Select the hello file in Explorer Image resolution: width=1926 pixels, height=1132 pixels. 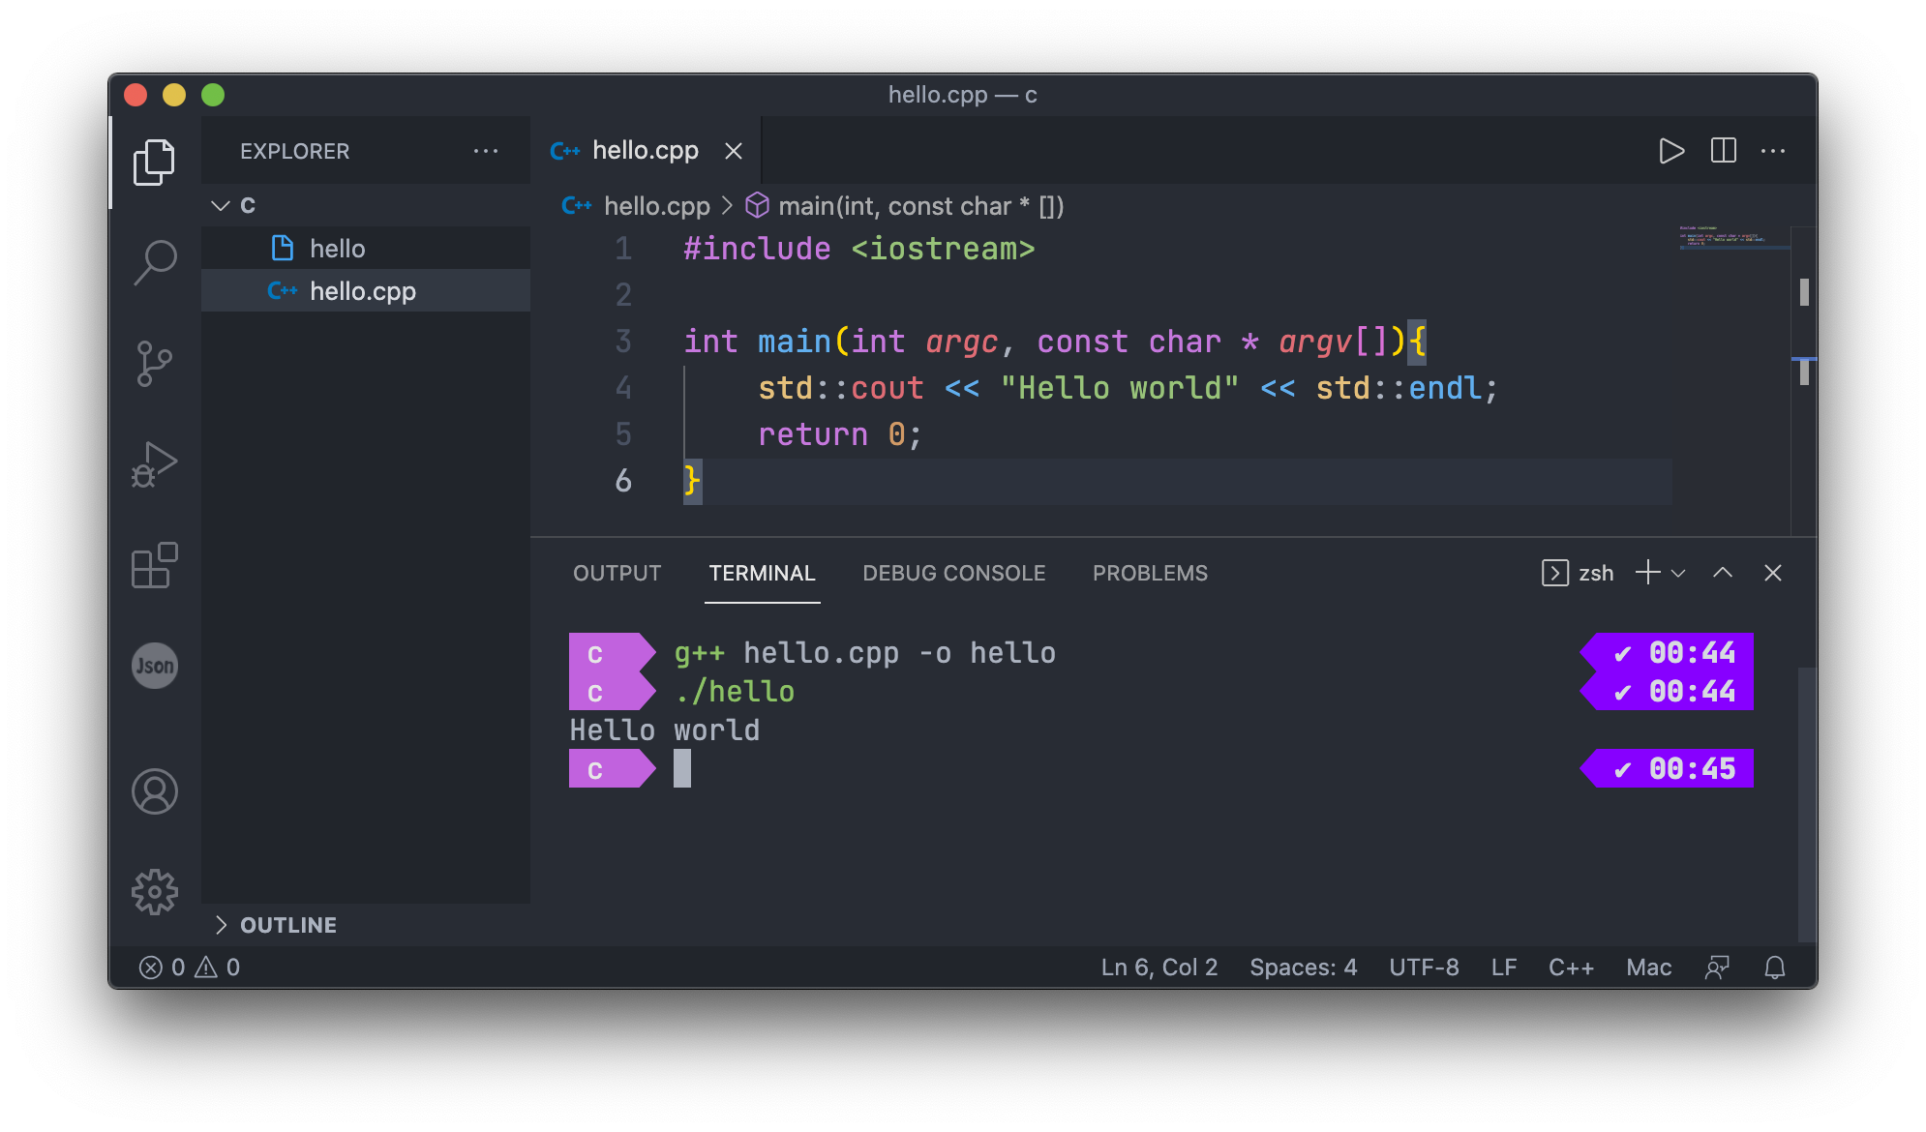tap(366, 249)
